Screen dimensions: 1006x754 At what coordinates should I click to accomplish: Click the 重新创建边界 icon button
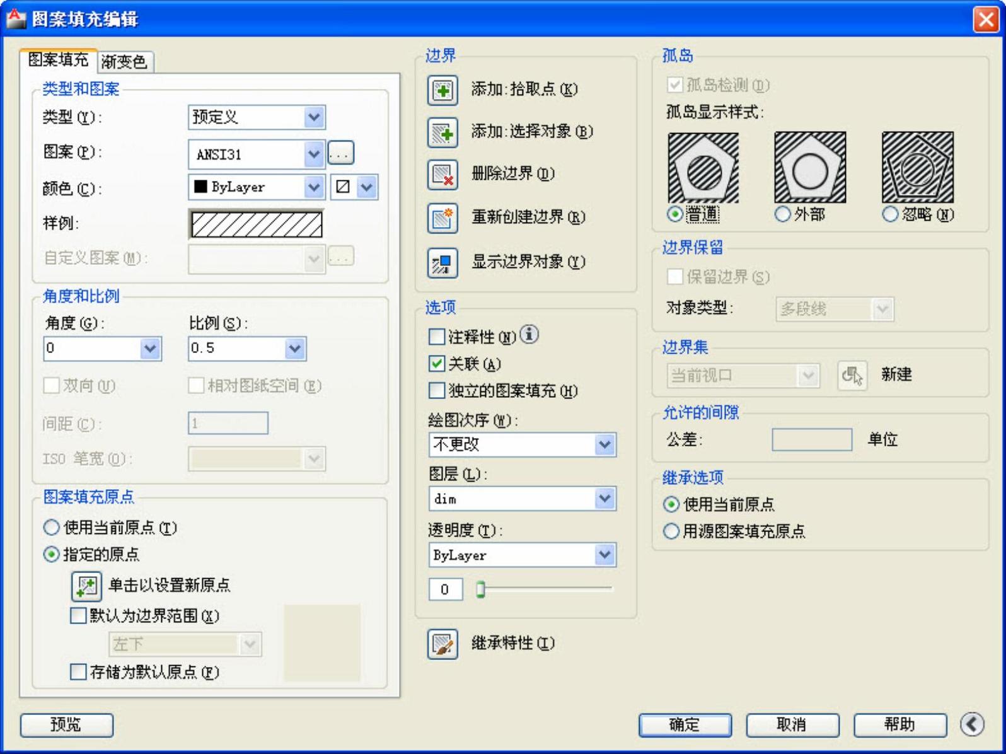[442, 218]
